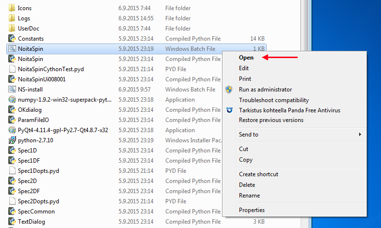Select the python-2.7.10 file name
The width and height of the screenshot is (381, 228).
[x=35, y=140]
